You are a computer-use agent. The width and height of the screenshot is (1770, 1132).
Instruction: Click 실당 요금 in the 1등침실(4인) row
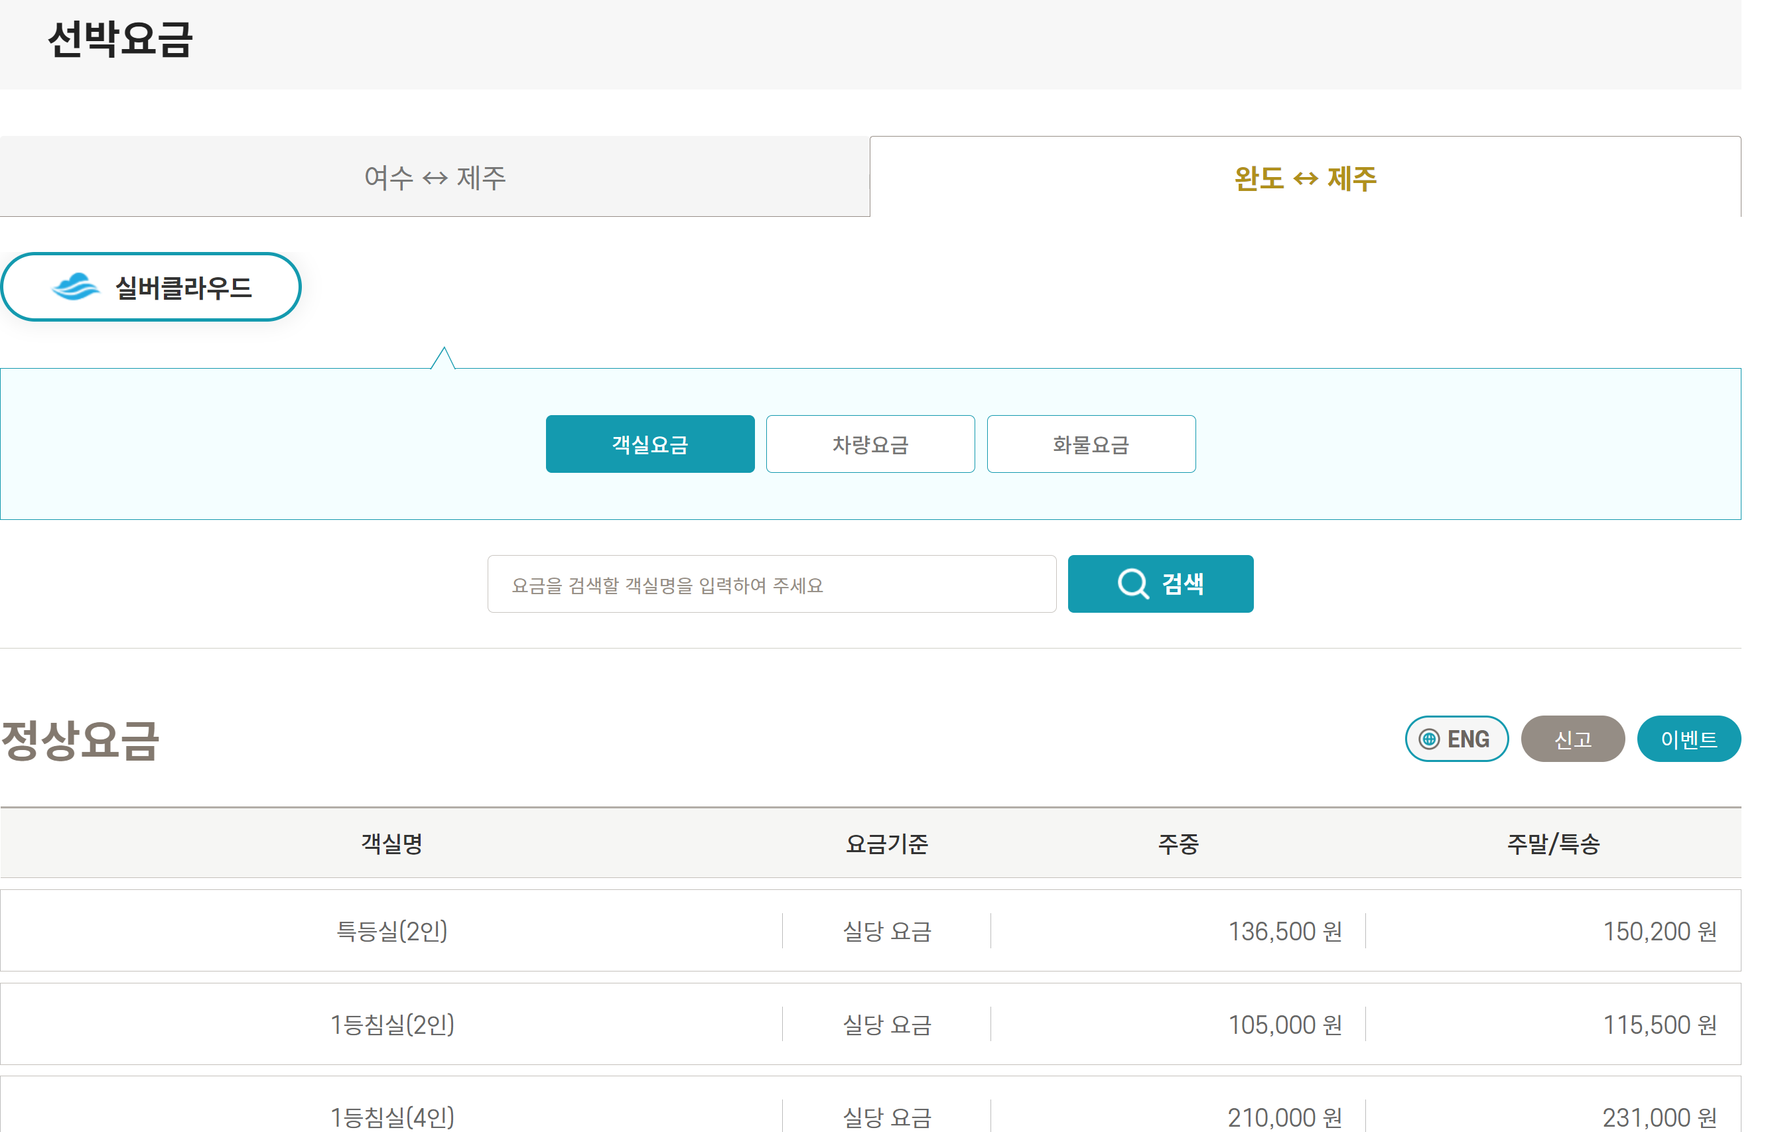click(x=887, y=1117)
